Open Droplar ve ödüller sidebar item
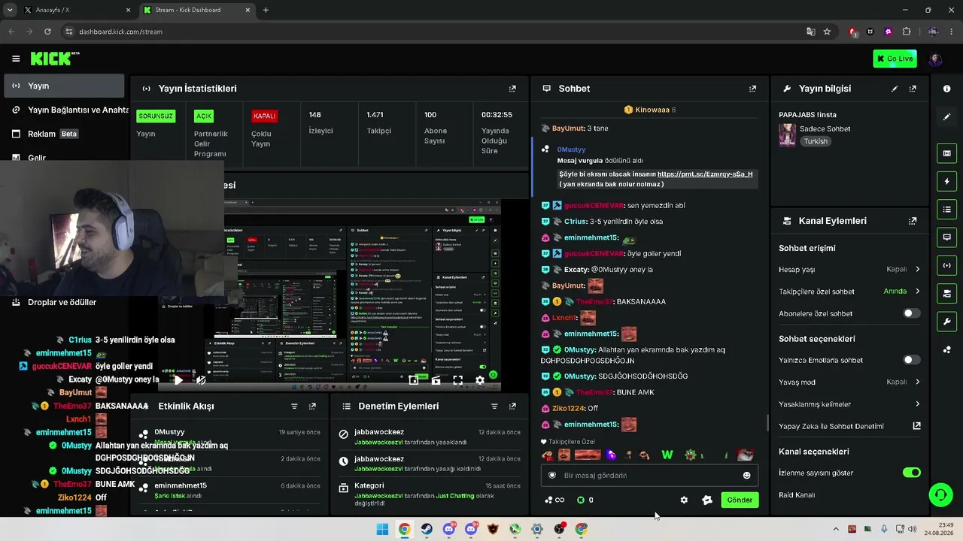The height and width of the screenshot is (541, 963). click(64, 302)
